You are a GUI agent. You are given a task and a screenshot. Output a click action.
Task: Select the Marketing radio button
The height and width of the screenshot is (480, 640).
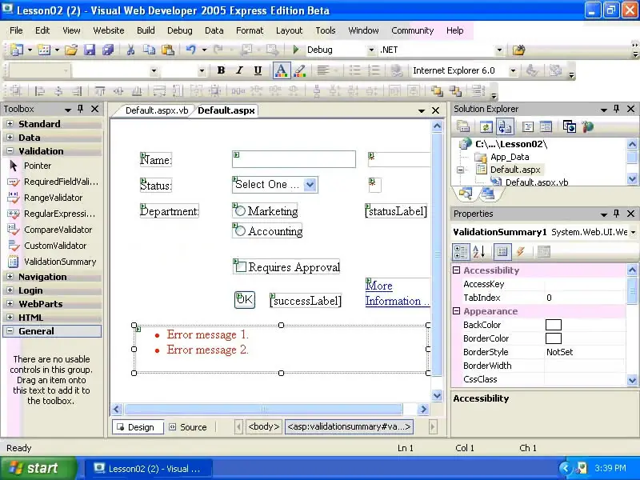241,211
